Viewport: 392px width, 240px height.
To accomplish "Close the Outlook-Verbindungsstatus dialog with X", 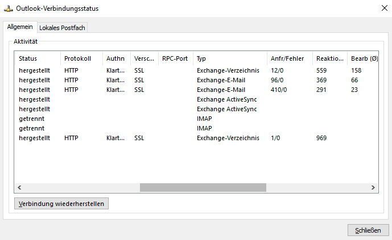I will 384,8.
